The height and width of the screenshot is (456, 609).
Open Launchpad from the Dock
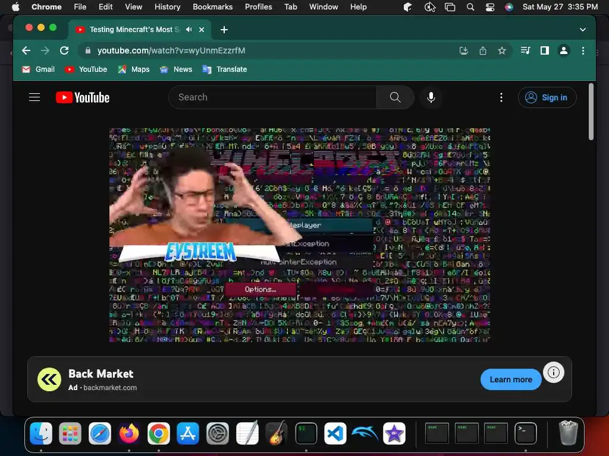(70, 433)
